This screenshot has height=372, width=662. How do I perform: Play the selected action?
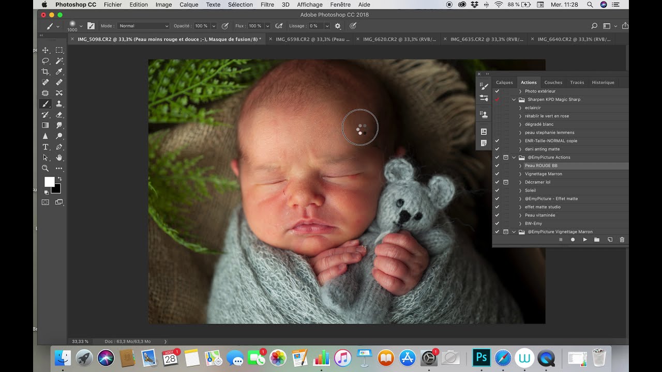[x=585, y=240]
